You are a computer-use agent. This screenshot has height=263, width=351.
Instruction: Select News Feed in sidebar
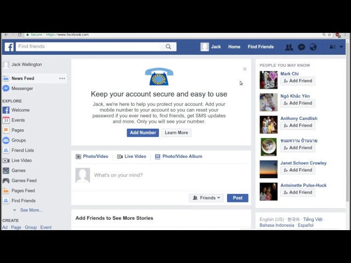tap(34, 78)
